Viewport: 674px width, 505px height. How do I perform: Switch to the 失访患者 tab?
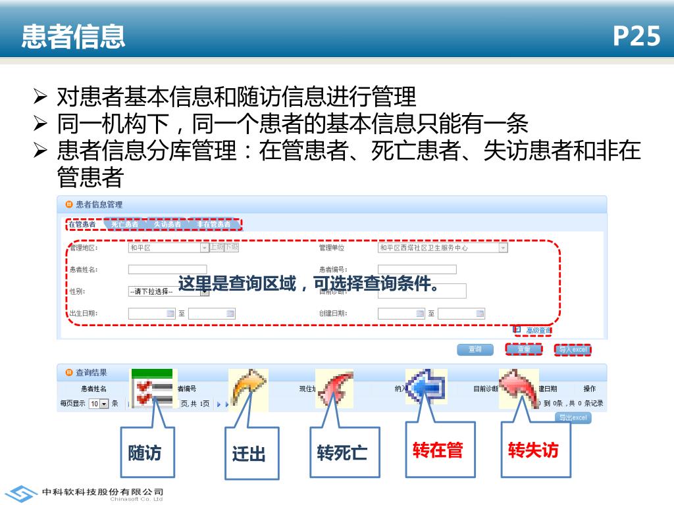pyautogui.click(x=168, y=224)
